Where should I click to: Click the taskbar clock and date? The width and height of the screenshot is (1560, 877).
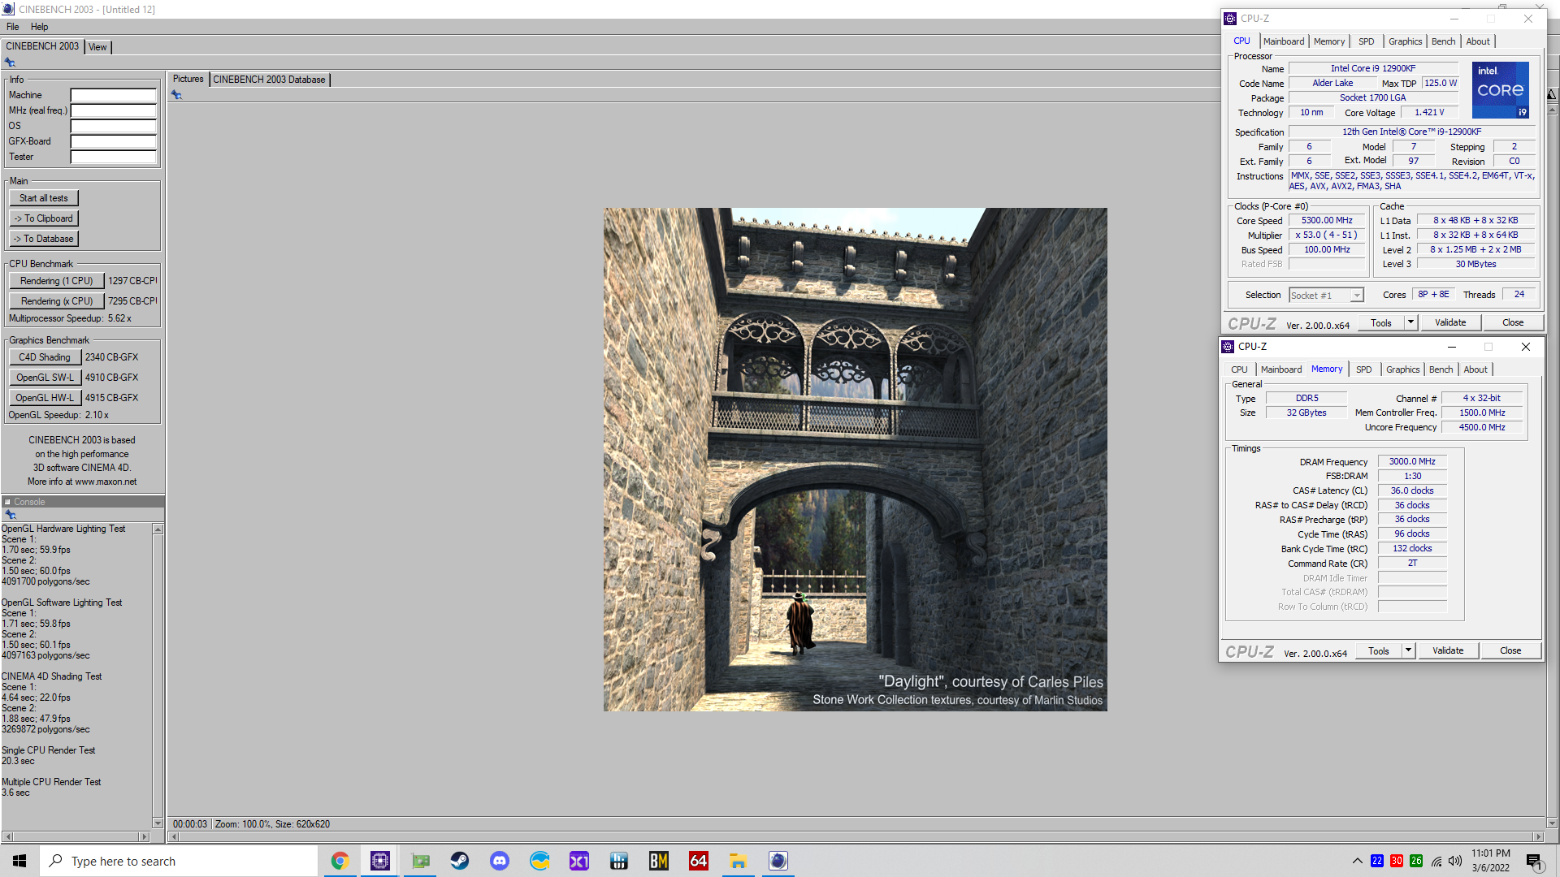(1491, 861)
